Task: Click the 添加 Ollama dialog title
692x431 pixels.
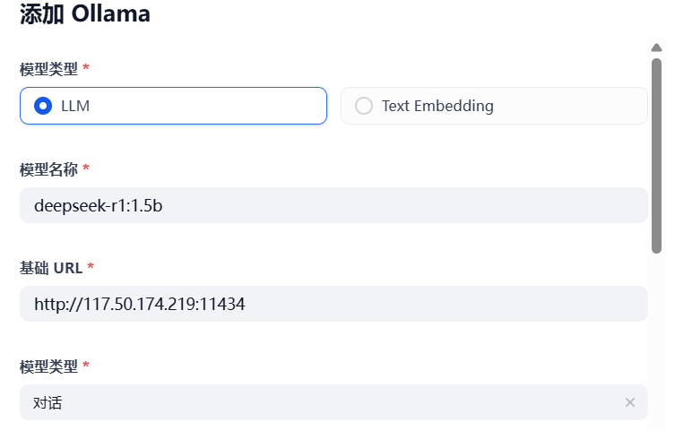Action: 85,14
